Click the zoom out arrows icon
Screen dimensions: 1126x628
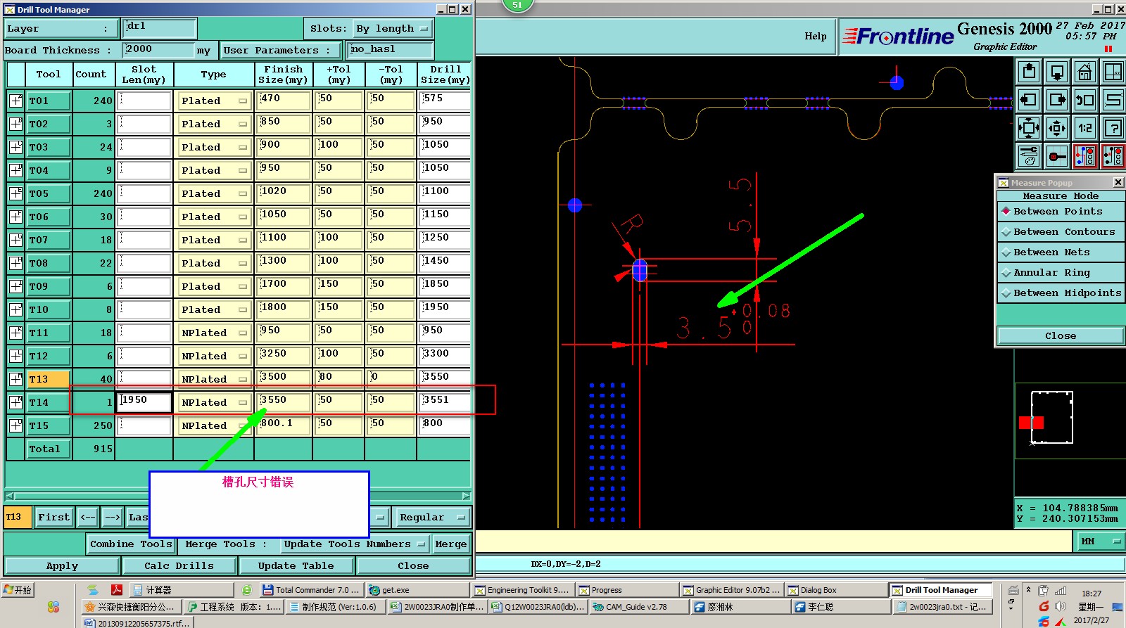click(1057, 128)
